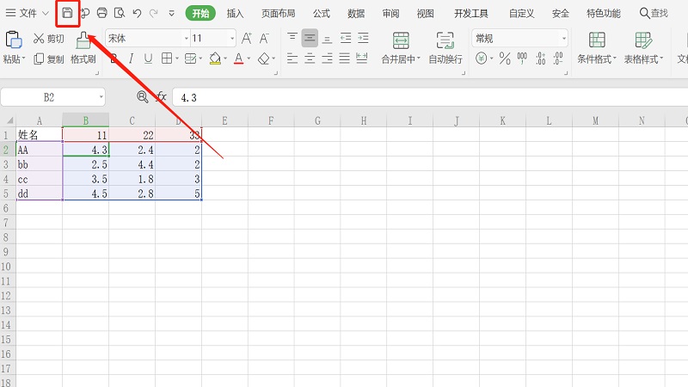Screen dimensions: 688x387
Task: Open Print Preview from quick access toolbar
Action: click(x=120, y=13)
